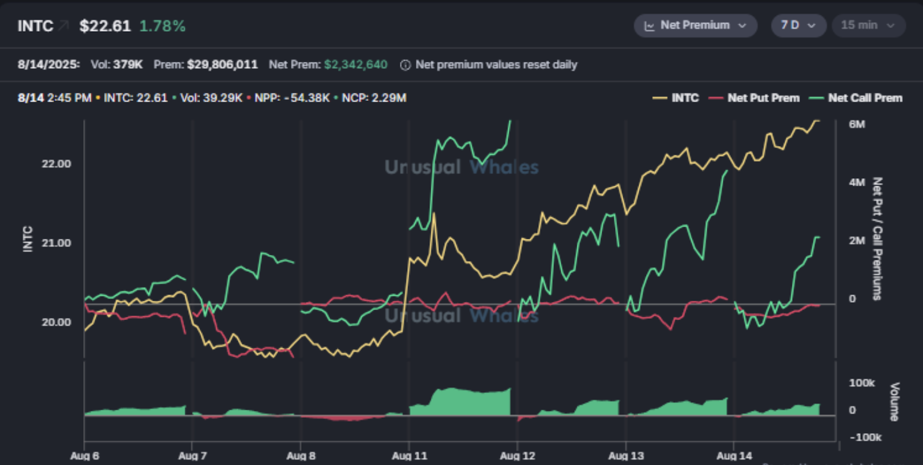Image resolution: width=923 pixels, height=465 pixels.
Task: Click the NCP: 2.29M readout
Action: click(374, 98)
